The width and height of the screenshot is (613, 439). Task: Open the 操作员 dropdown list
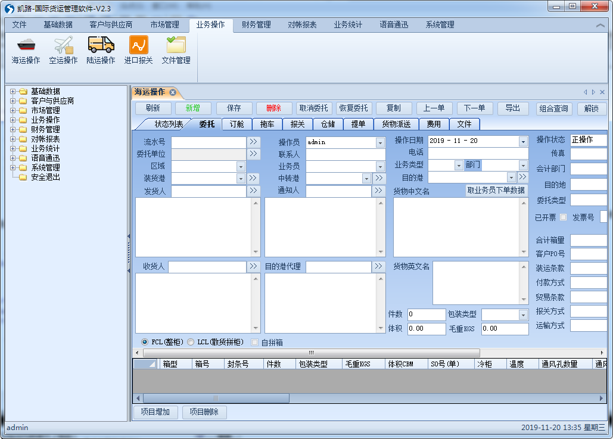(x=380, y=142)
